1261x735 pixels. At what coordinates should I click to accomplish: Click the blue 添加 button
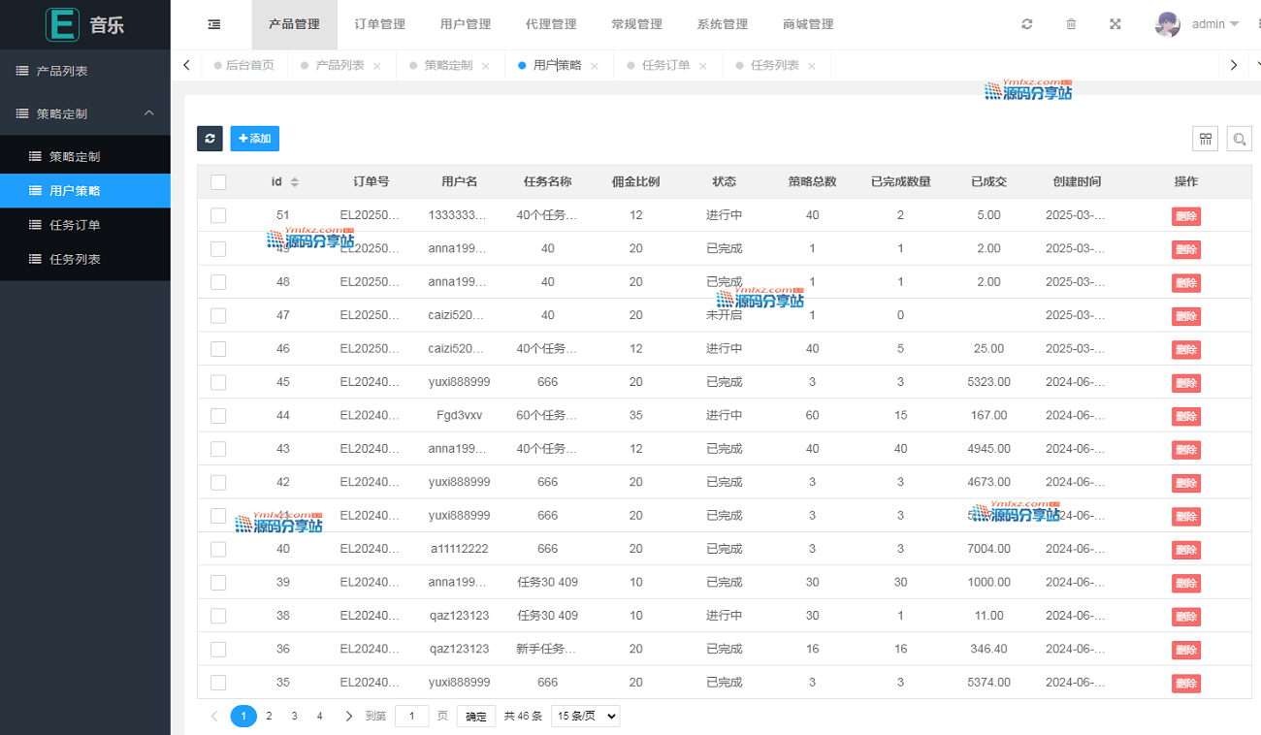click(x=254, y=139)
